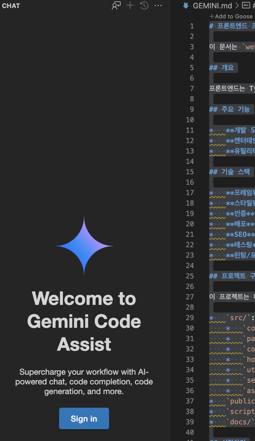Open more actions ellipsis in CHAT panel
The width and height of the screenshot is (255, 441).
(158, 6)
